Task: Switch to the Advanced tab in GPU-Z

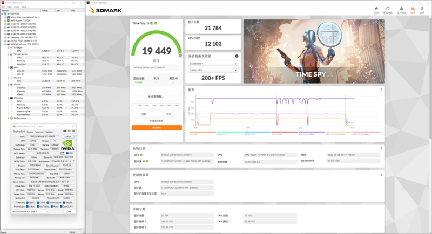Action: pos(39,132)
